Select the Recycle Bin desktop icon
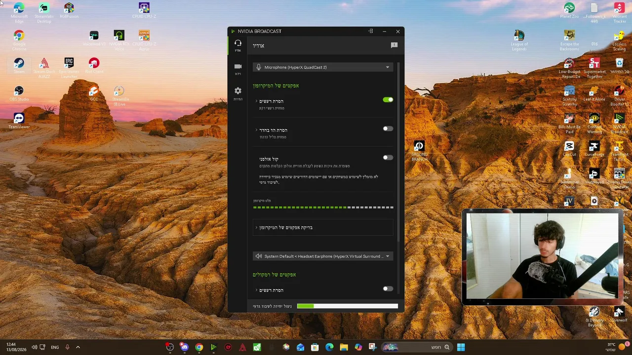The width and height of the screenshot is (632, 355). pos(619,66)
